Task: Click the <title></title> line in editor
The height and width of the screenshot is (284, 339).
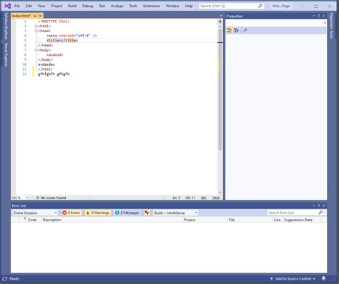Action: pyautogui.click(x=62, y=40)
